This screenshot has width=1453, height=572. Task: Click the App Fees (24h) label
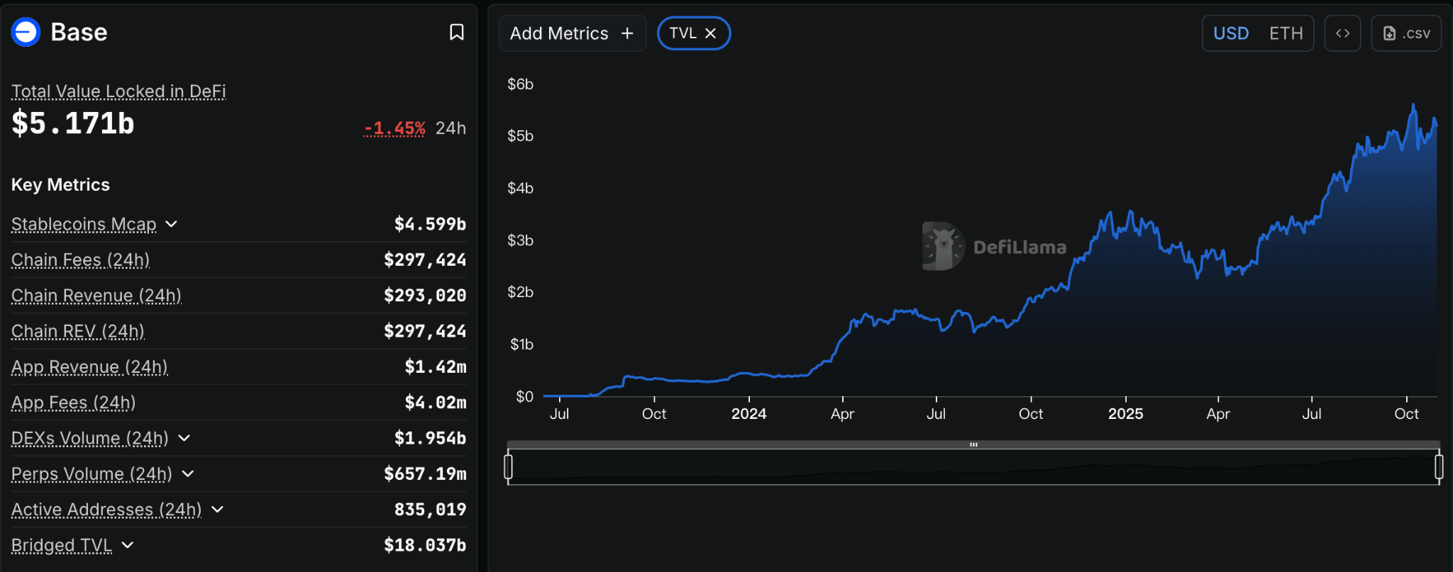click(73, 403)
